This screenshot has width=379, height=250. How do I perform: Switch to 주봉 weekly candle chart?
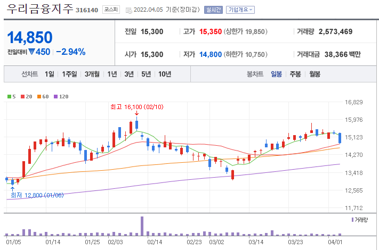[x=295, y=74]
